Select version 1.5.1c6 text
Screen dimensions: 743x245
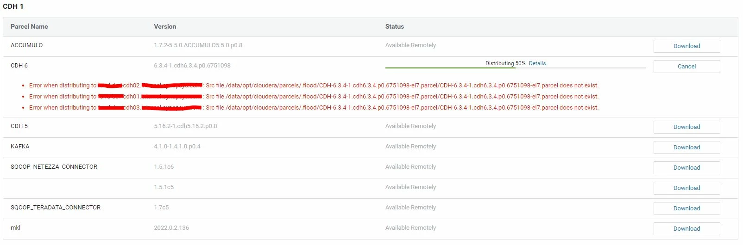click(164, 167)
